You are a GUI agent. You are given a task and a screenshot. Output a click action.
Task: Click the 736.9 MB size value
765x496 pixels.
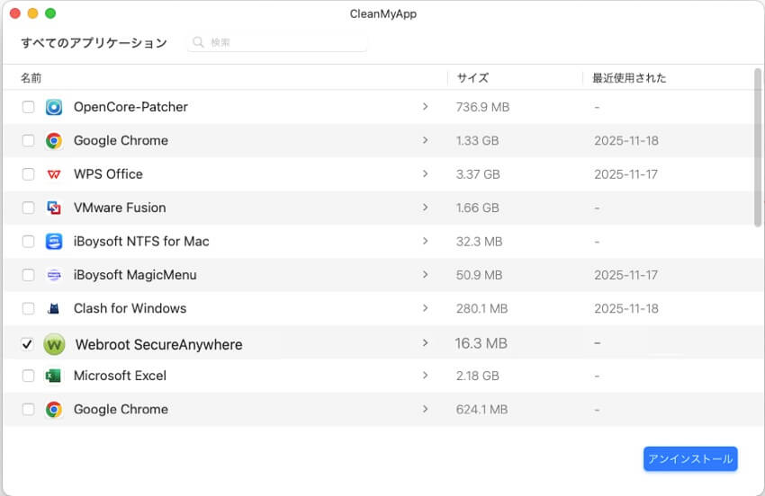pos(482,107)
